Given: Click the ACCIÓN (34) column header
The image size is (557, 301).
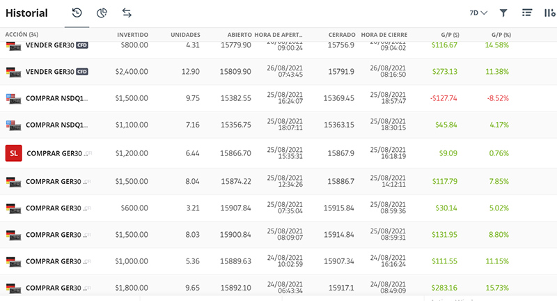Looking at the screenshot, I should point(22,34).
